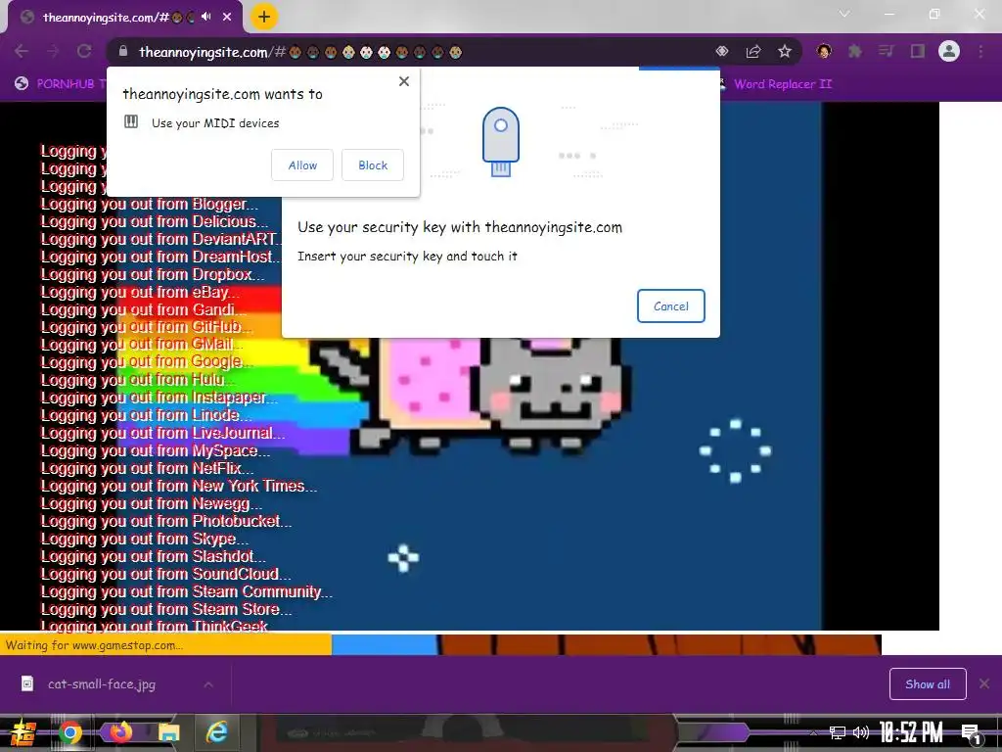The width and height of the screenshot is (1002, 752).
Task: Click "Logging you out from Skype..." text
Action: [145, 540]
